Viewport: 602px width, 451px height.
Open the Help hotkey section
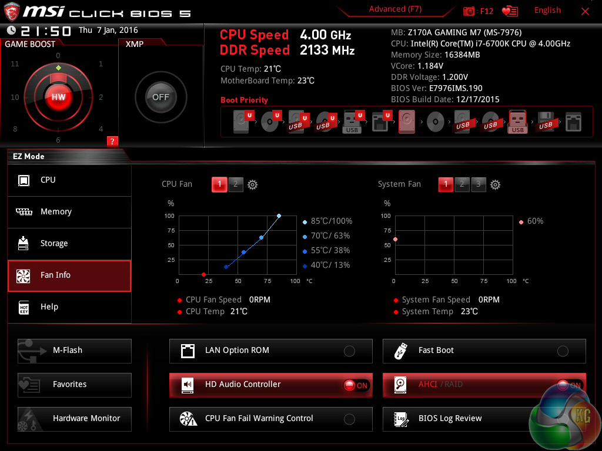[x=69, y=307]
